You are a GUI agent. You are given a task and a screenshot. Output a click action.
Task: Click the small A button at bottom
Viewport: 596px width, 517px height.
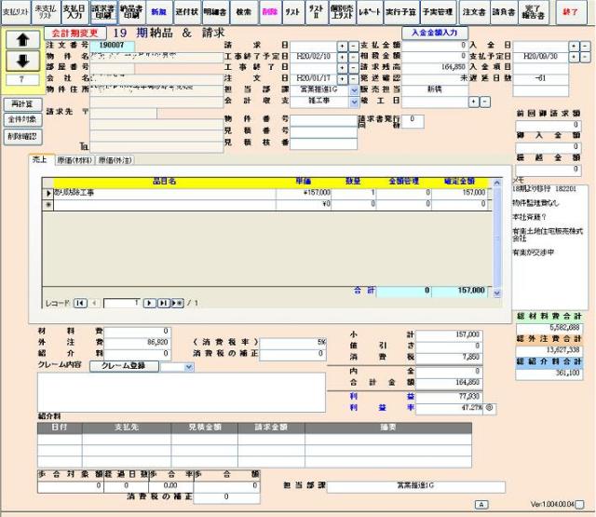tap(481, 504)
